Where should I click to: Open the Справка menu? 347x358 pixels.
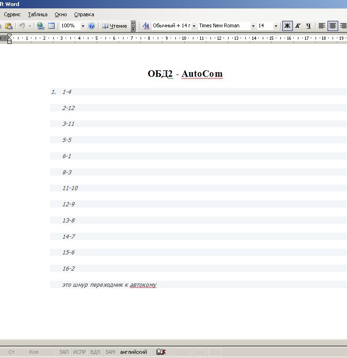84,14
